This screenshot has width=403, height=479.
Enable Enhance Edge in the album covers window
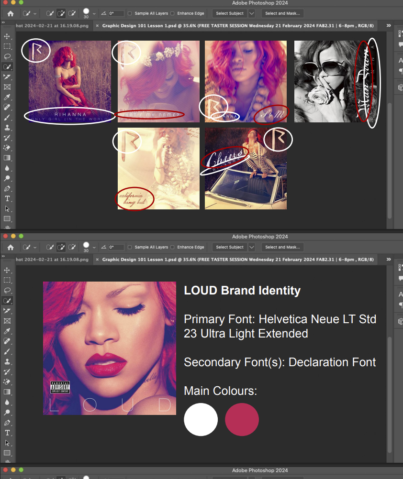tap(172, 13)
